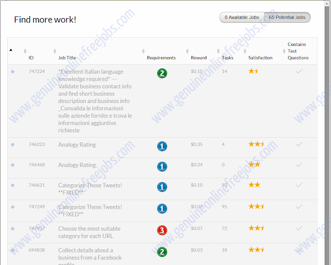Screen dimensions: 331x265
Task: Click the level 1 badge for job 746621
Action: [162, 187]
